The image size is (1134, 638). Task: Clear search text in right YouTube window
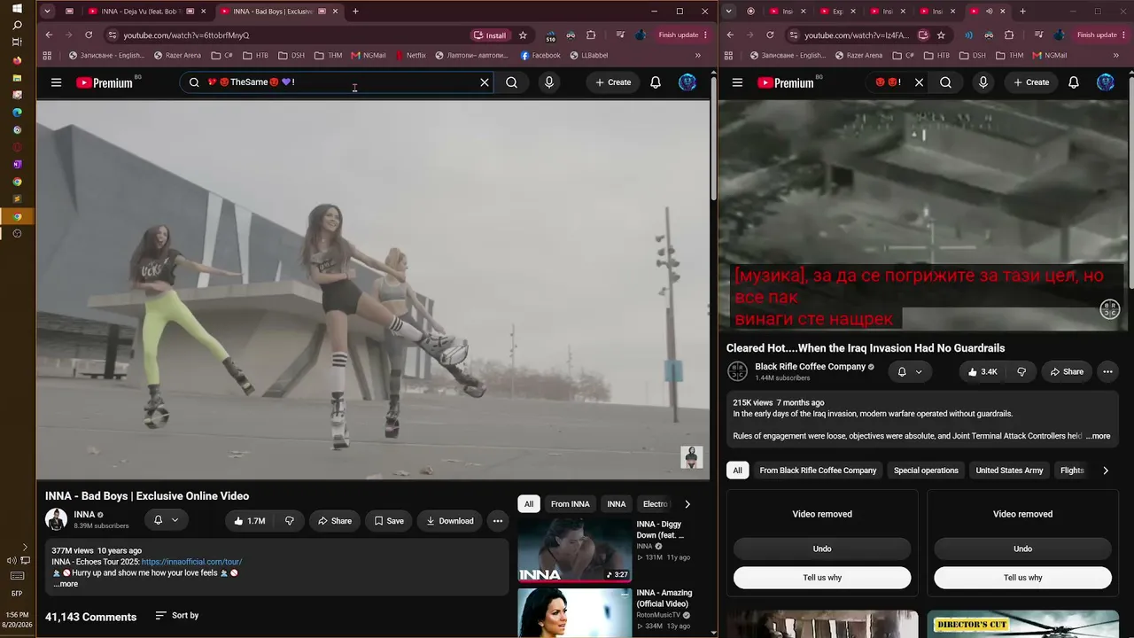click(x=919, y=82)
